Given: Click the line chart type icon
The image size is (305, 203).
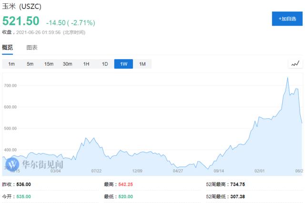Looking at the screenshot, I should point(295,63).
